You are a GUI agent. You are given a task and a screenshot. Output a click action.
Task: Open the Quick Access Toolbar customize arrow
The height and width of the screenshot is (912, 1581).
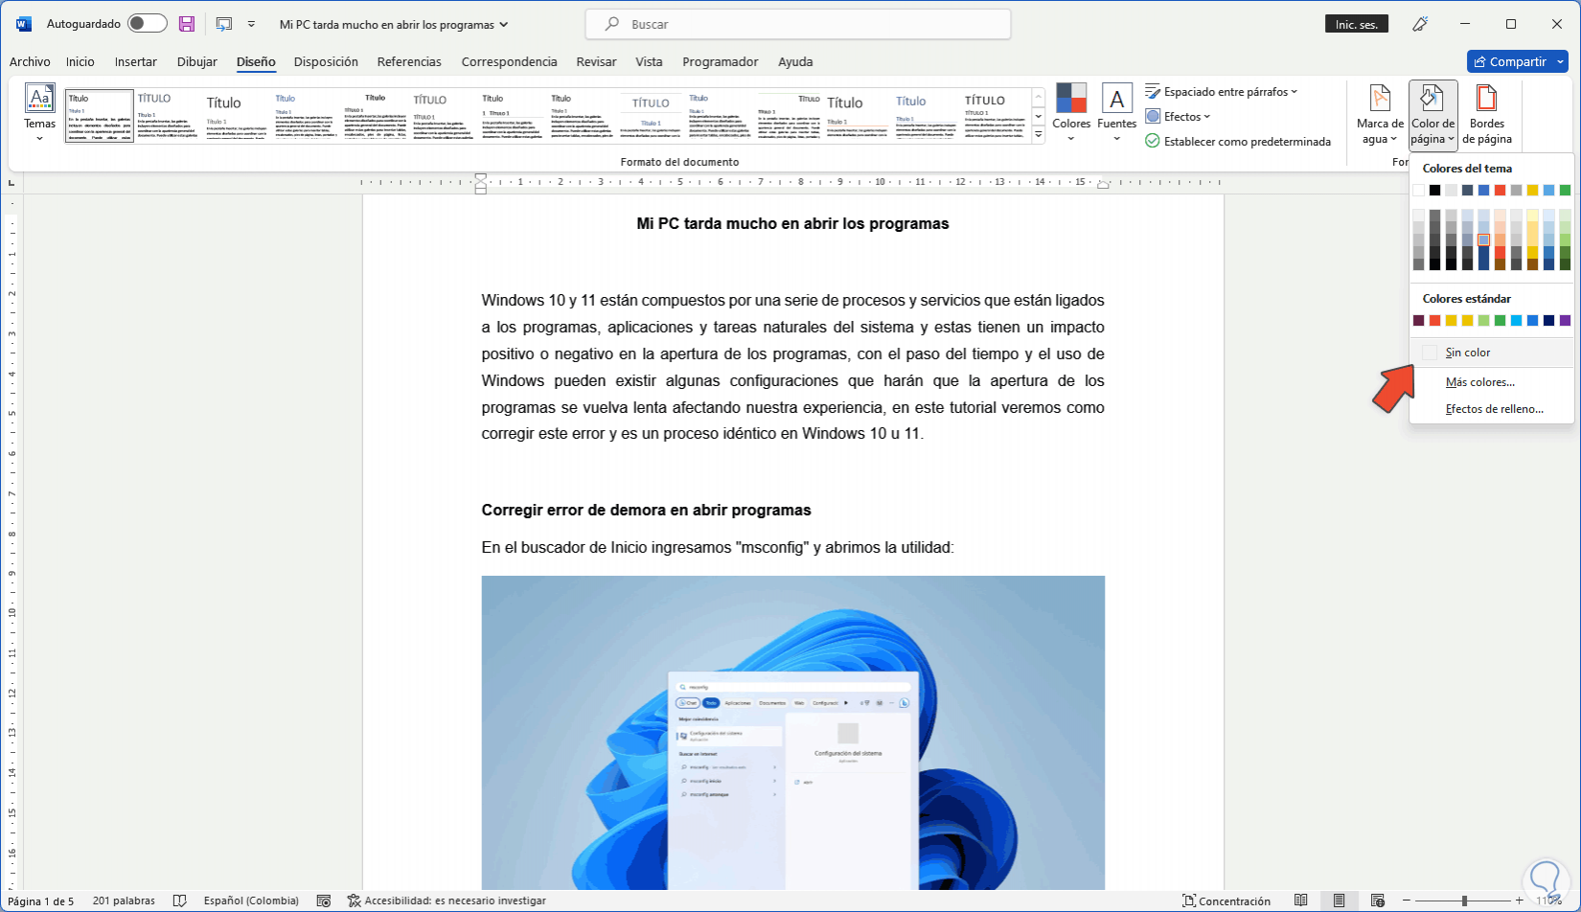tap(251, 24)
